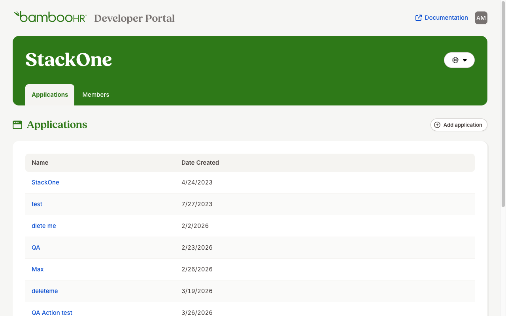The height and width of the screenshot is (316, 506).
Task: Click the Date Created column header
Action: pos(200,163)
